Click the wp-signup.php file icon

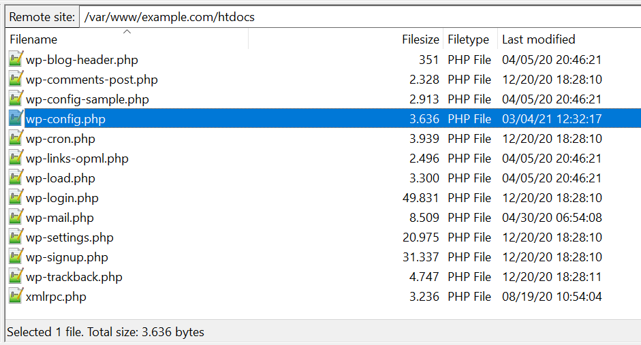click(x=16, y=257)
